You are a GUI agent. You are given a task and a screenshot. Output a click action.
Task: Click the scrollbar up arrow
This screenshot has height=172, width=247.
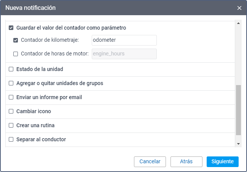[x=239, y=24]
